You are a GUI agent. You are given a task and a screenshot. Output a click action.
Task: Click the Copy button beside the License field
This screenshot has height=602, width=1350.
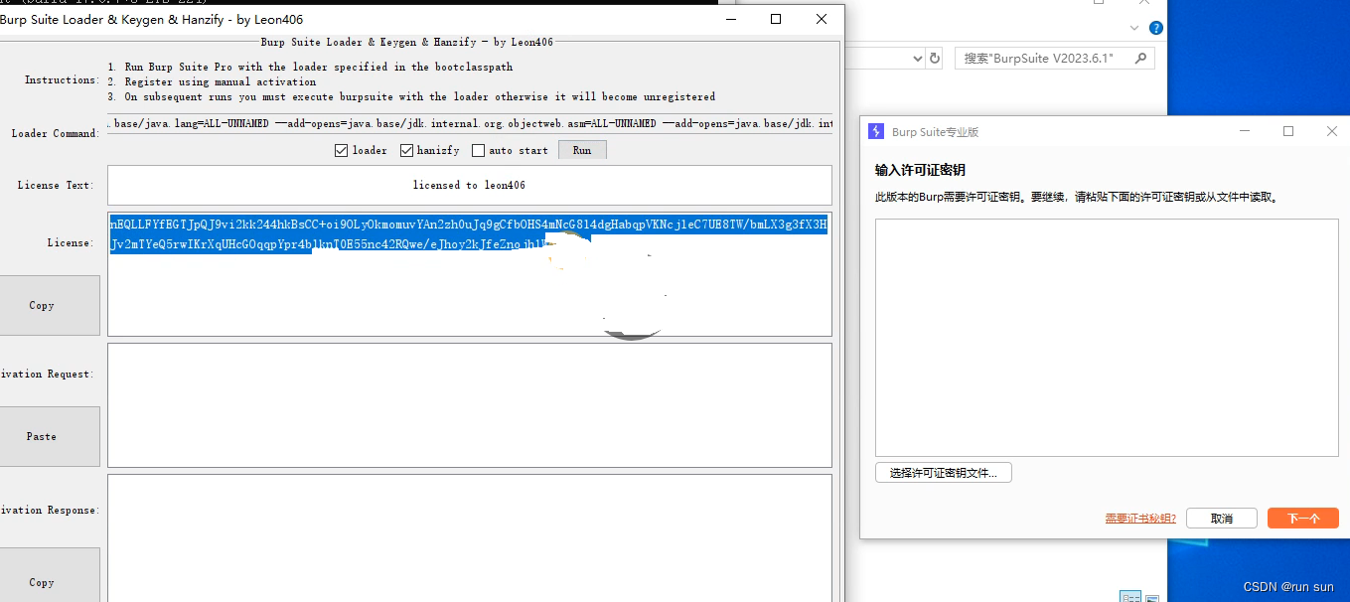point(42,305)
